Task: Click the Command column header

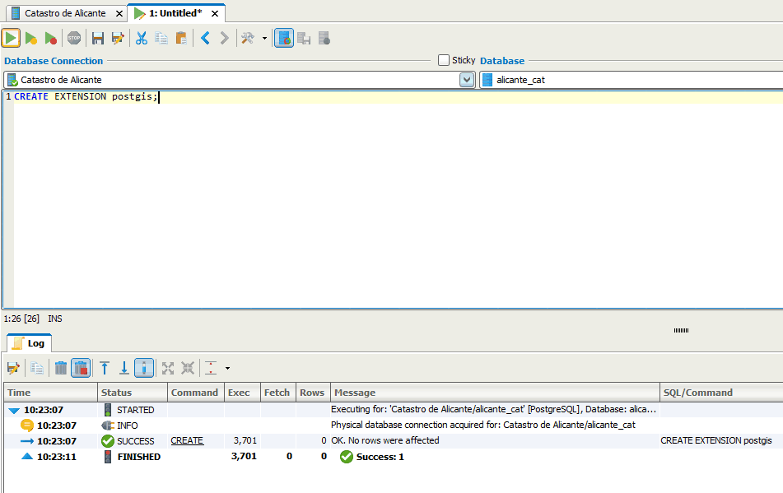Action: (x=196, y=393)
